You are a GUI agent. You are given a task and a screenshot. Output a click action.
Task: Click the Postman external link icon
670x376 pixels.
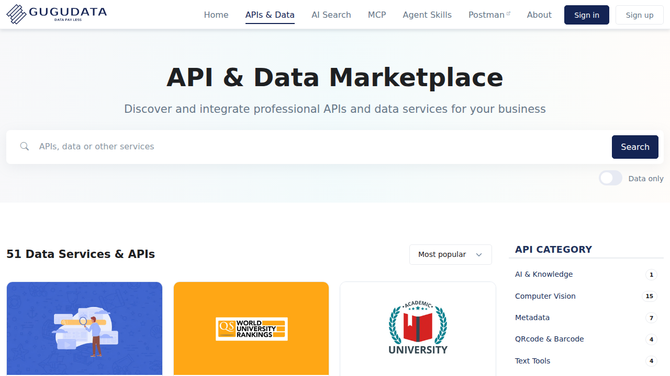(x=508, y=14)
